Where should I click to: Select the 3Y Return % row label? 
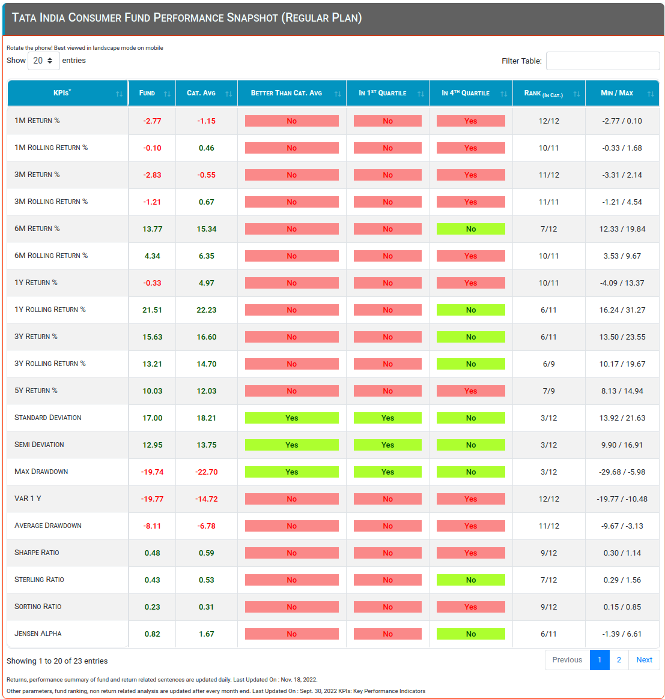click(x=35, y=337)
